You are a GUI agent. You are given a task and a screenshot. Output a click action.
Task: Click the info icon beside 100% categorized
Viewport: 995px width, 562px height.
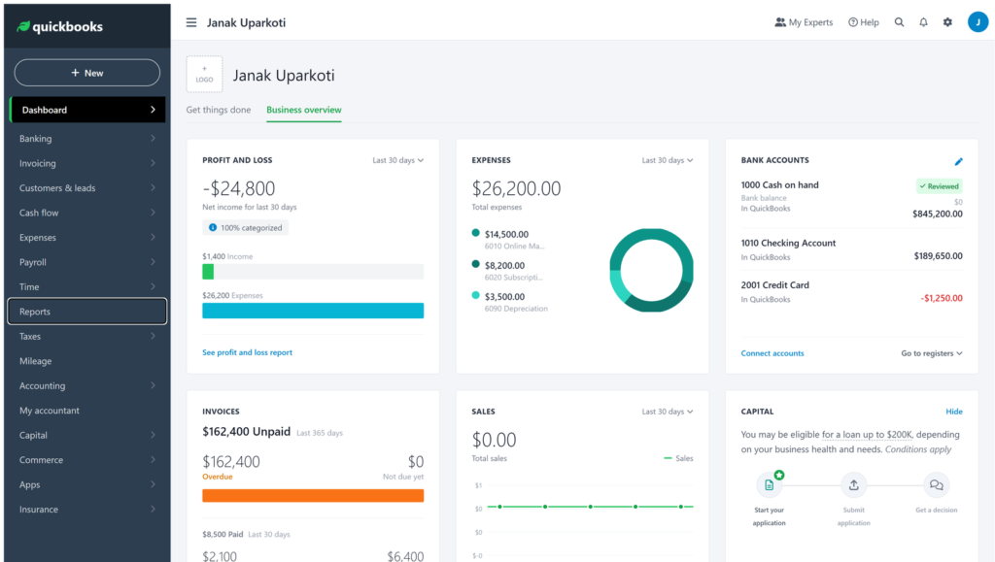click(213, 227)
